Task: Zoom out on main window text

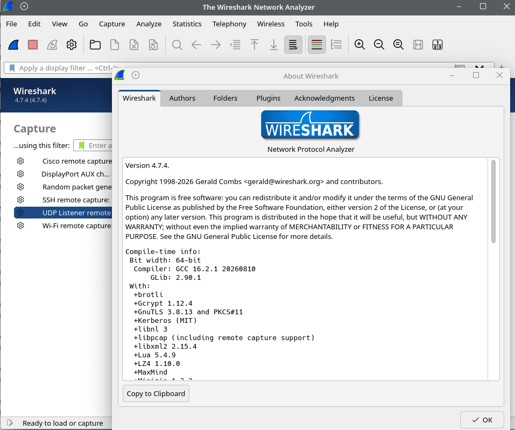Action: point(379,45)
